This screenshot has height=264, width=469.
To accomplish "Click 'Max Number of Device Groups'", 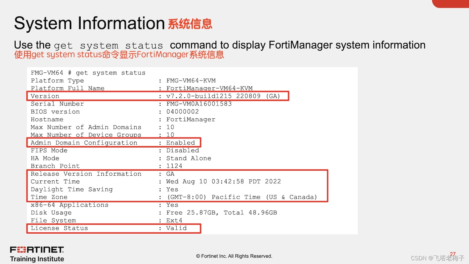I will point(86,135).
